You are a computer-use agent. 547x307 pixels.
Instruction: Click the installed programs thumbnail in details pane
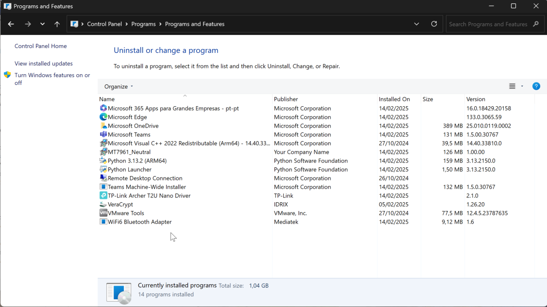119,293
